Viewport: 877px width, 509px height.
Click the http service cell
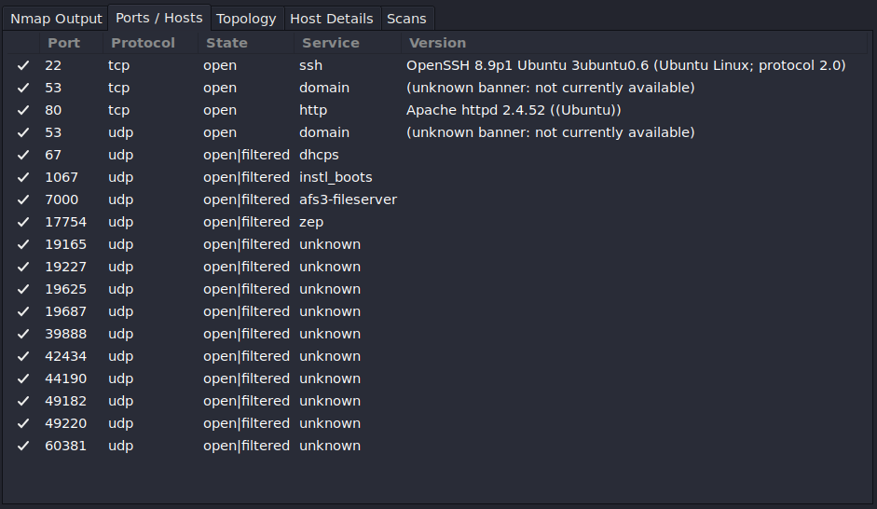[312, 110]
